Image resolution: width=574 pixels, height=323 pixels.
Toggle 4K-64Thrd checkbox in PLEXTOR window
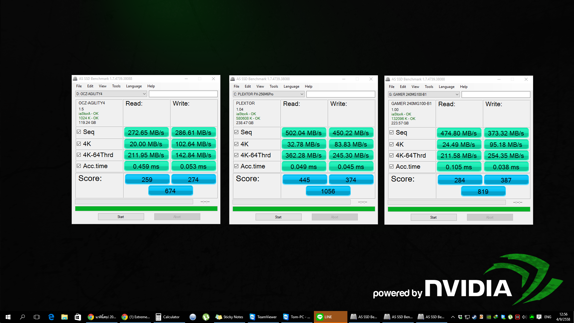coord(236,155)
